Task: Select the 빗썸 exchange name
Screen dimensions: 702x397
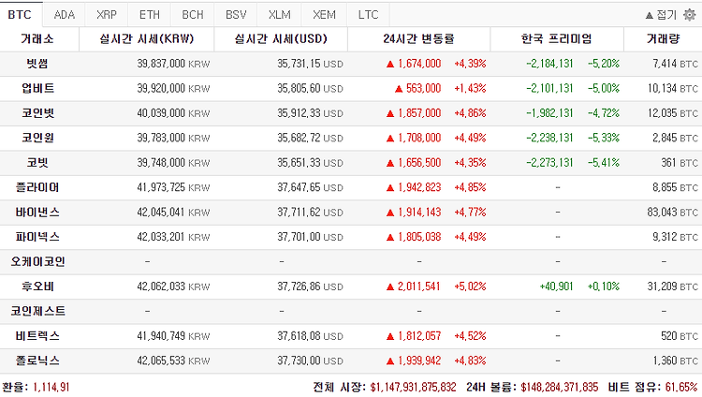Action: (37, 64)
